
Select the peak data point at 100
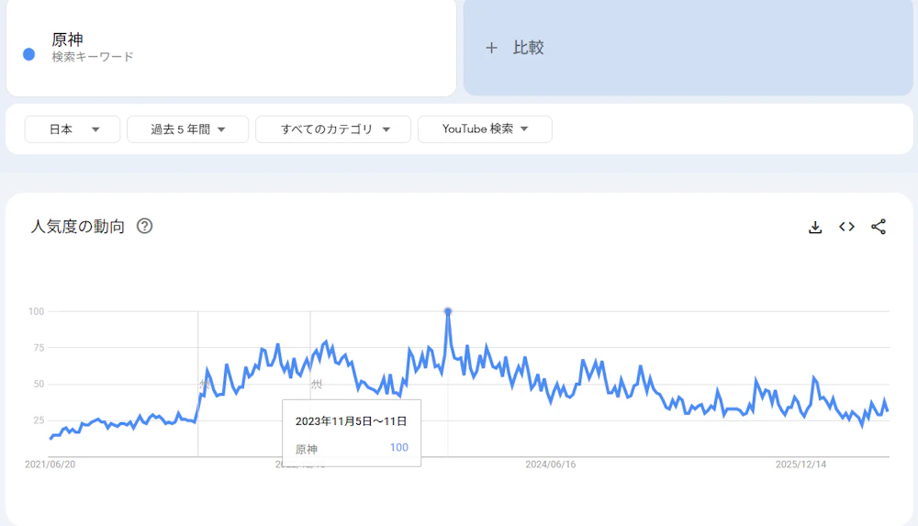tap(448, 311)
